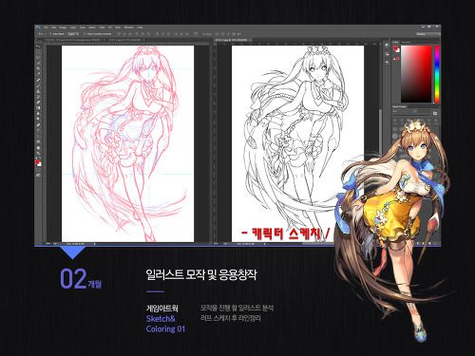The image size is (475, 356).
Task: Open the workspace switcher dropdown
Action: click(x=427, y=34)
